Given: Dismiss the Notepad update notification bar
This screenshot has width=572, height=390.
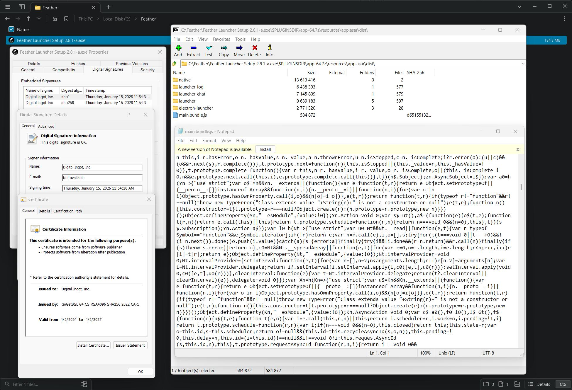Looking at the screenshot, I should point(518,149).
